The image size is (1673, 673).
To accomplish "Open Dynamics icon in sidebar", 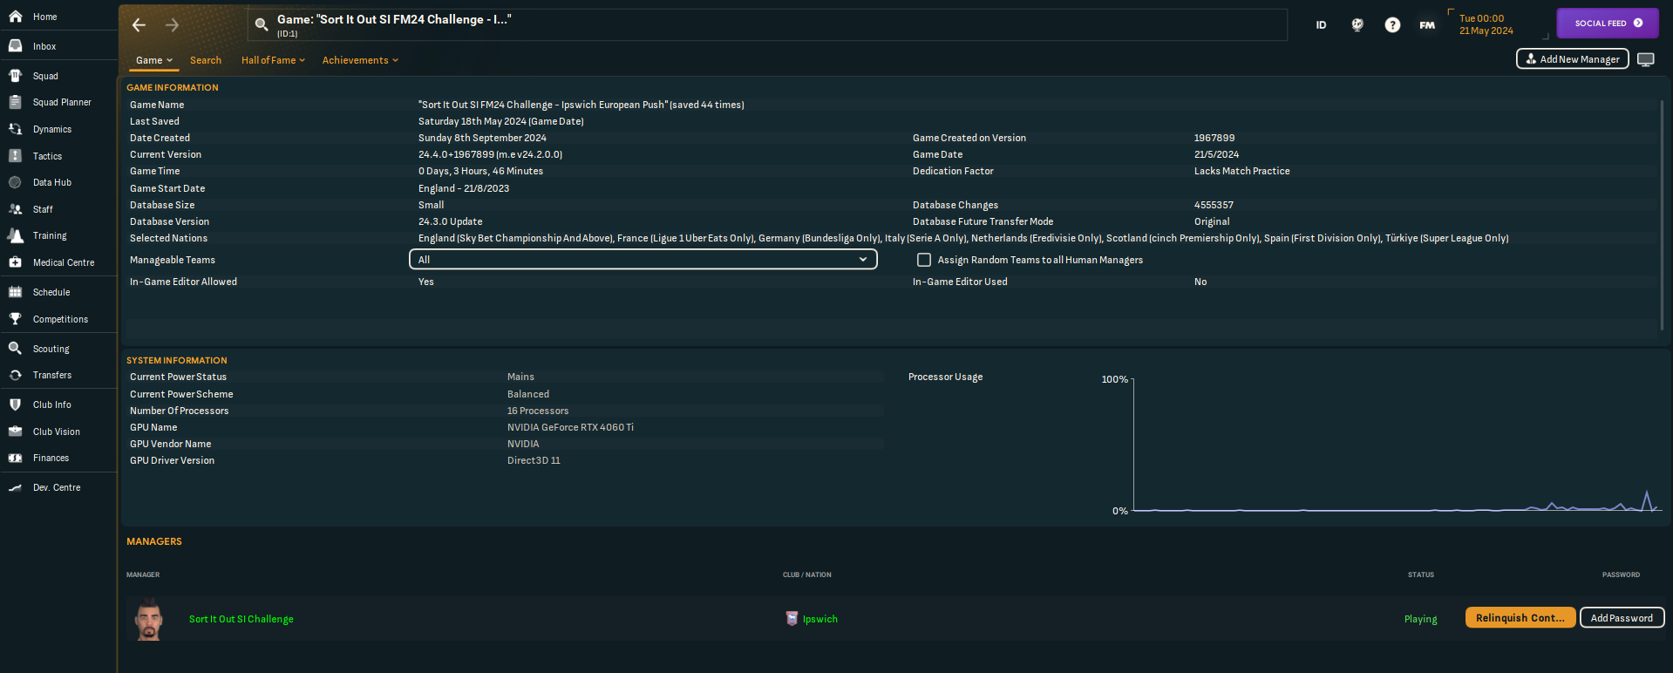I will pos(15,129).
